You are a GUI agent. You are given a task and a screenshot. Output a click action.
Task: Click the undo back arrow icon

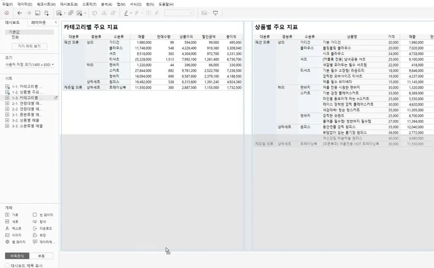tap(19, 13)
